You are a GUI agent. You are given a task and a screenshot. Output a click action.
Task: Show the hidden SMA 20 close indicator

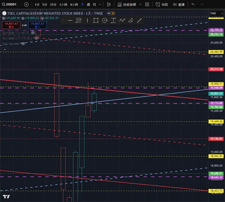point(23,43)
